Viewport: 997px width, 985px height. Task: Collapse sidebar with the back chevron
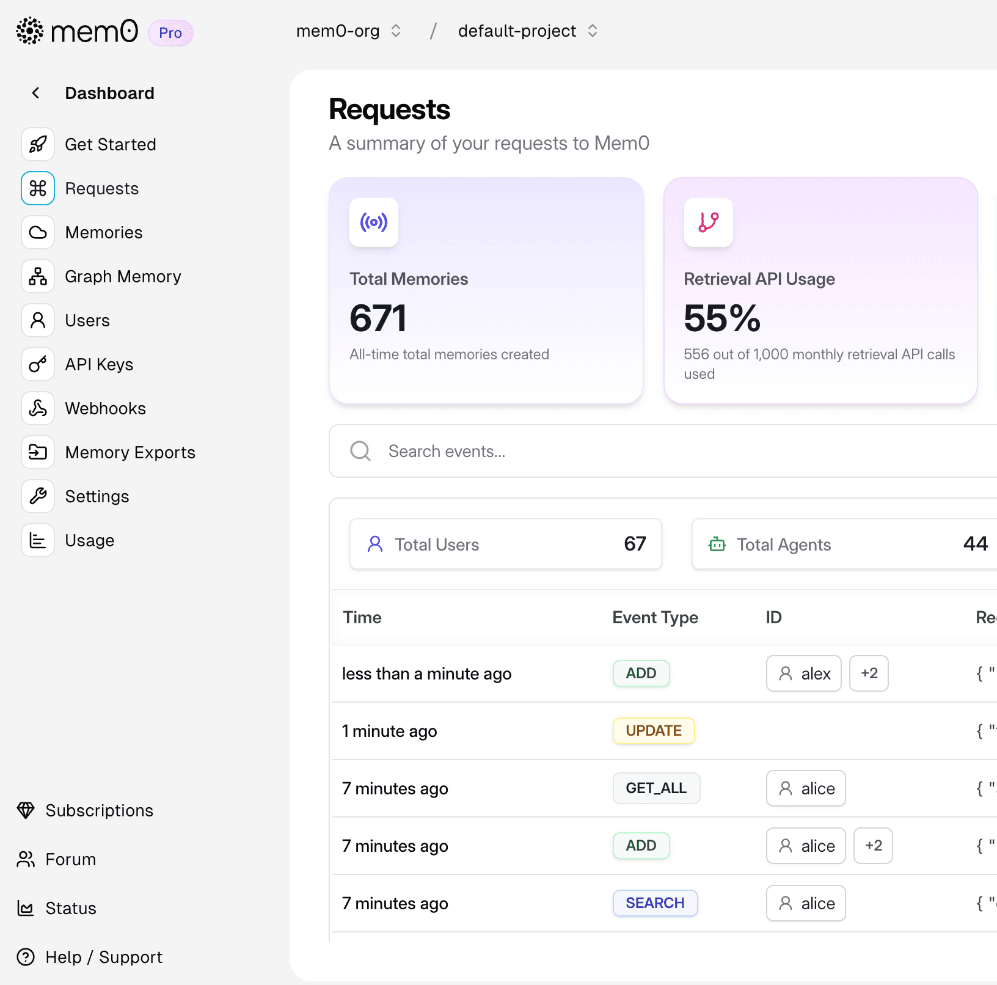coord(36,93)
